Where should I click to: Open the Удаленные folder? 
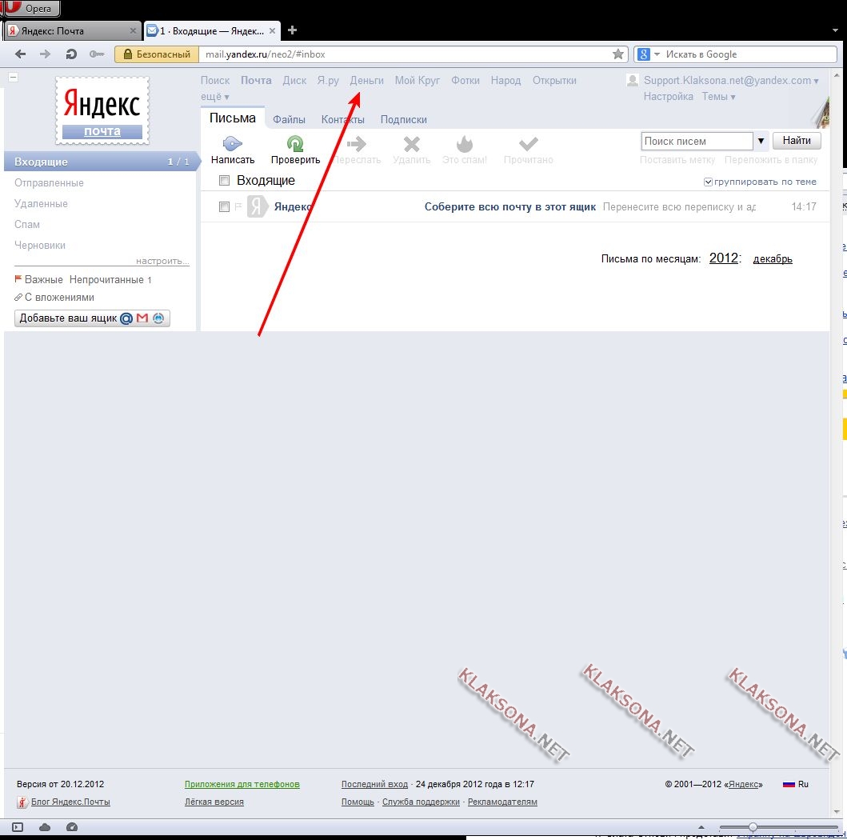[41, 204]
